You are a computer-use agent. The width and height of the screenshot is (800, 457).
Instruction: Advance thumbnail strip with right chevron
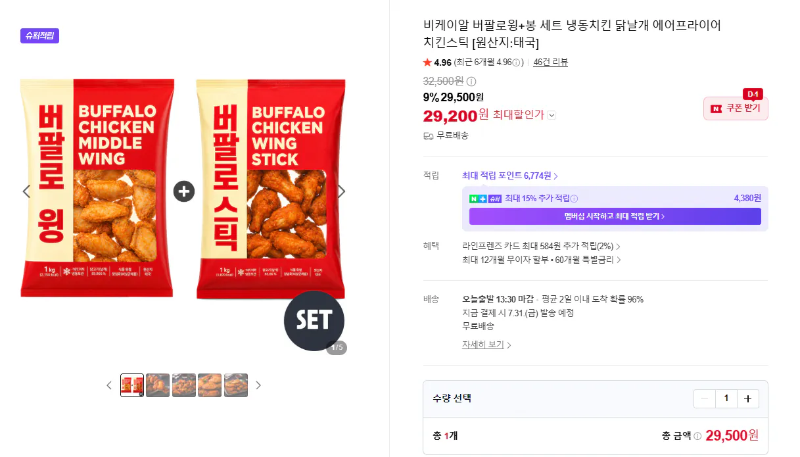pyautogui.click(x=258, y=385)
